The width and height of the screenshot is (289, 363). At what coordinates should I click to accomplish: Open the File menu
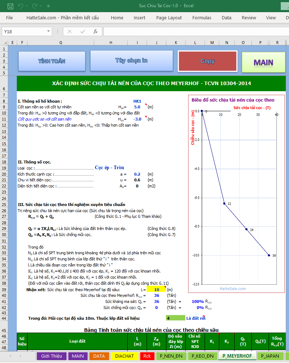click(9, 18)
